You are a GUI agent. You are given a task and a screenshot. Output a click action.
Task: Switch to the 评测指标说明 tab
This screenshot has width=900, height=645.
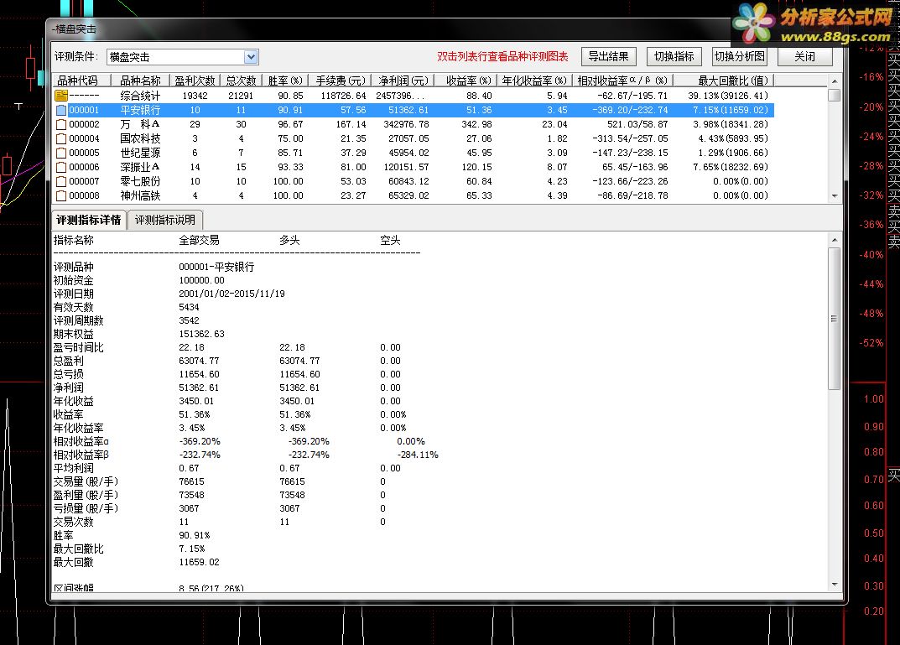point(164,220)
